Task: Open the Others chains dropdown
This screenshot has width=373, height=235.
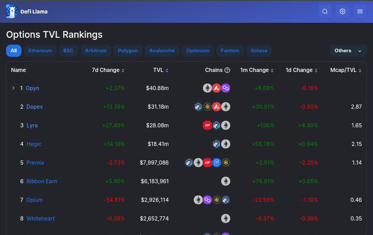Action: coord(348,51)
